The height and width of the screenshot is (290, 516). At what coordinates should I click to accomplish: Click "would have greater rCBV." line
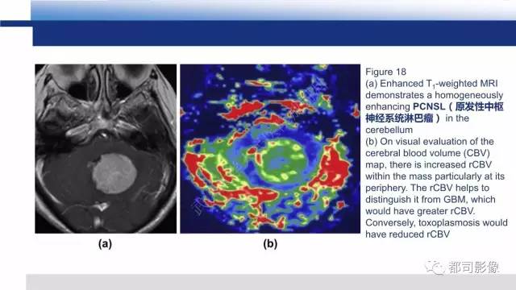420,211
